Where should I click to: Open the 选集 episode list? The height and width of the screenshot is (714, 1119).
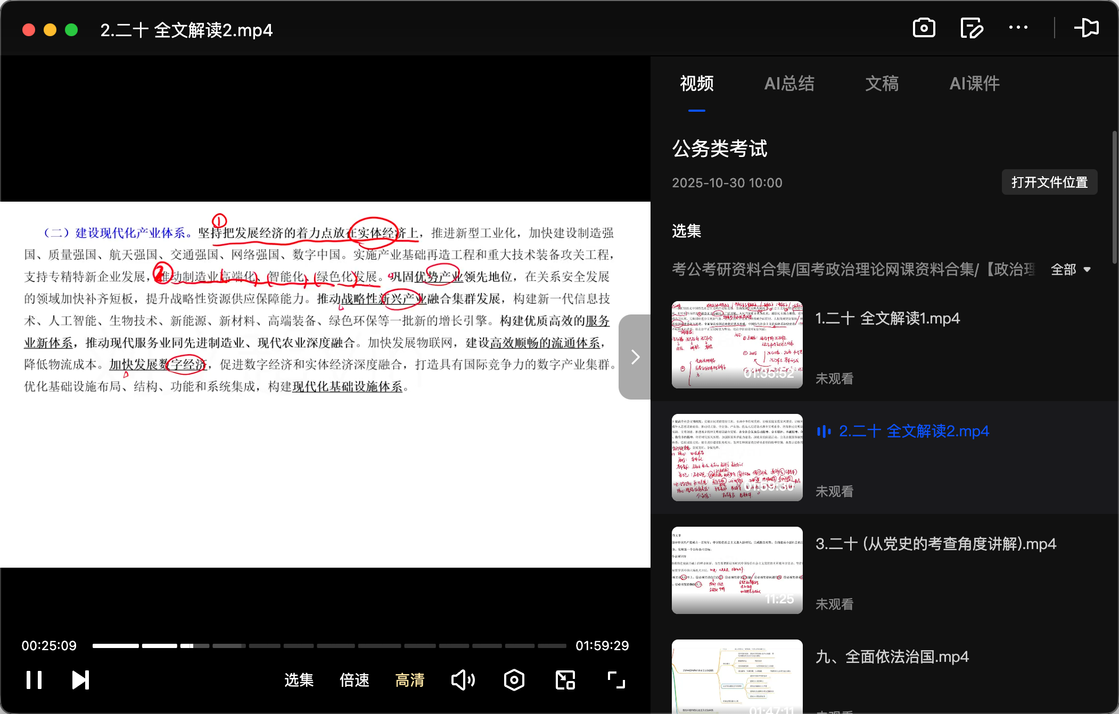pos(299,680)
